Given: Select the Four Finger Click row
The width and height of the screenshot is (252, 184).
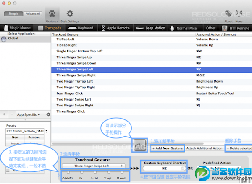Looking at the screenshot, I should (152, 93).
